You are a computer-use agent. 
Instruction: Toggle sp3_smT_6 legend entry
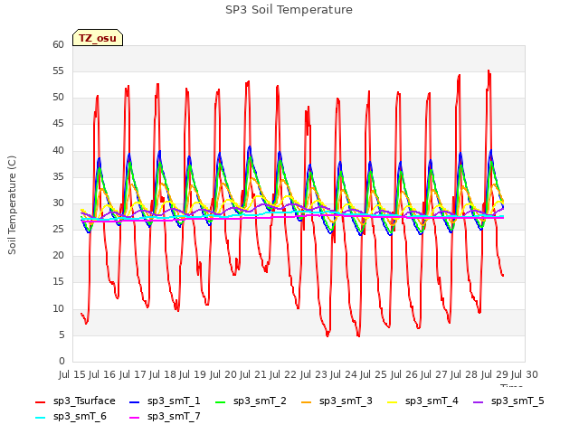coord(71,417)
